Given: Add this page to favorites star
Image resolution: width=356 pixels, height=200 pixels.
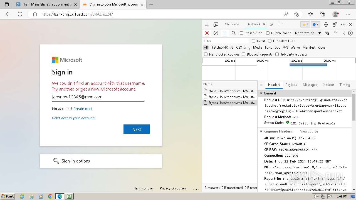Looking at the screenshot, I should 296,14.
